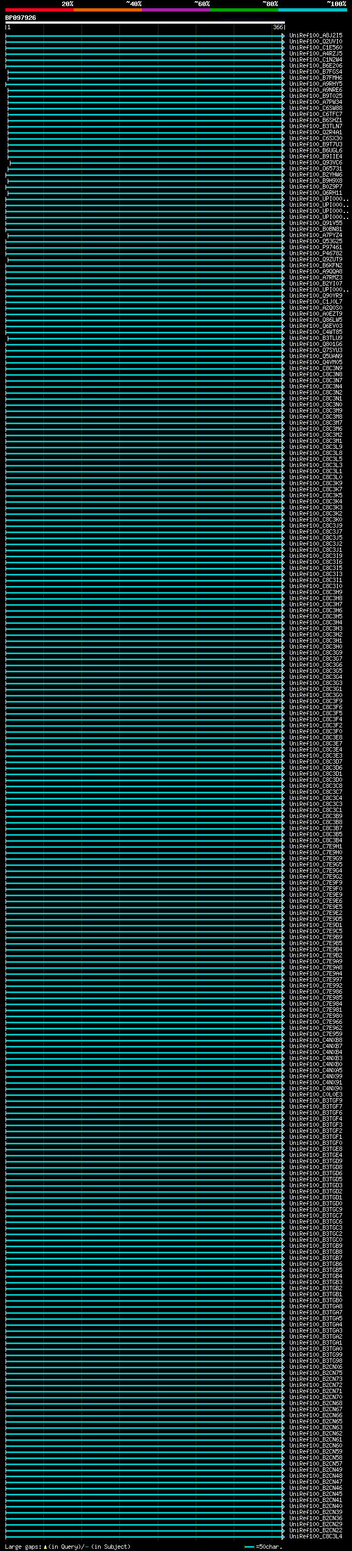
Task: Select the UniRef100_B2YHW6 label
Action: (x=316, y=174)
